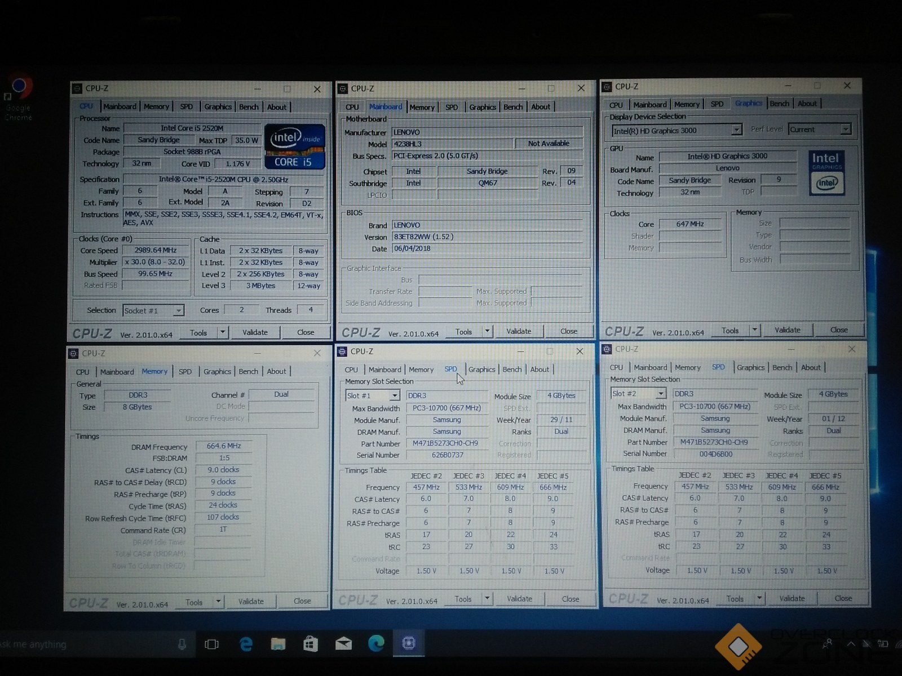Click BIOS Version 83ET82WW (1.52) field
This screenshot has height=676, width=902.
point(487,237)
